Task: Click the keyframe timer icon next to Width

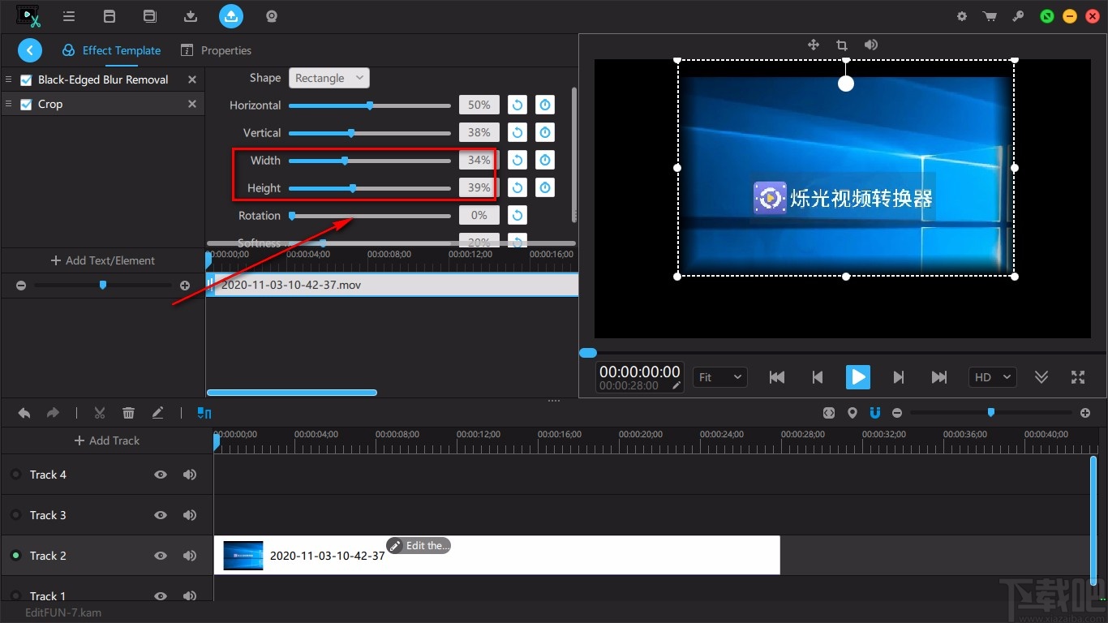Action: [545, 161]
